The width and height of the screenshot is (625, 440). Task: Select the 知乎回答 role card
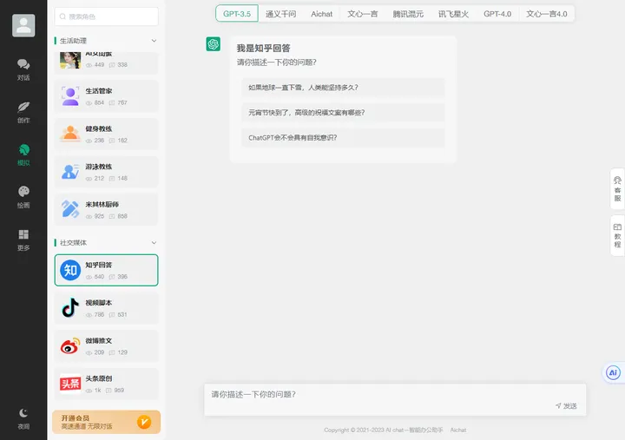tap(107, 270)
